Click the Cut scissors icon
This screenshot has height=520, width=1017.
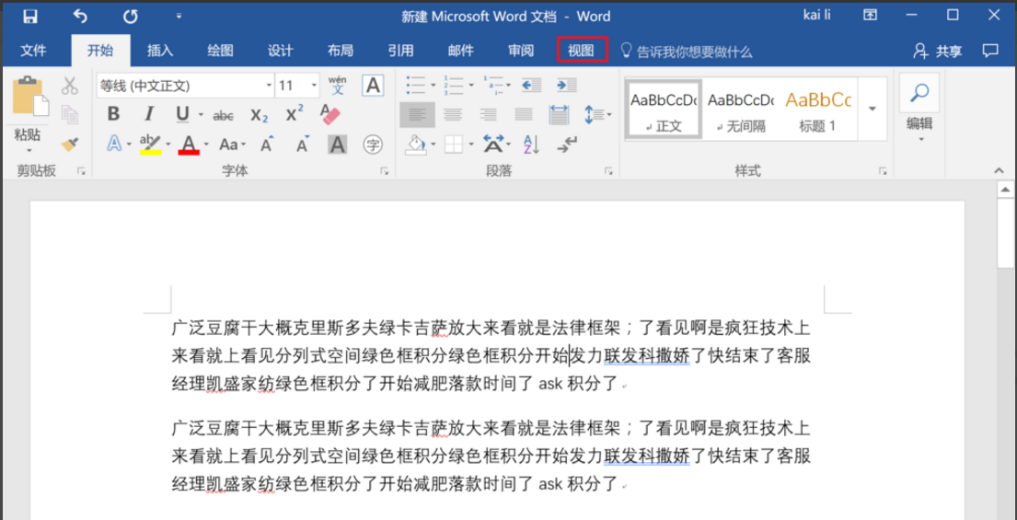coord(70,87)
